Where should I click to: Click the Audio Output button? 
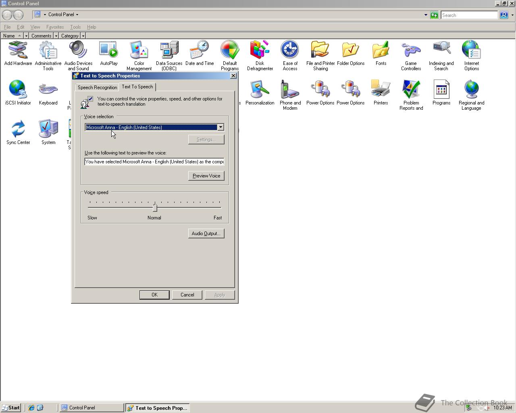[206, 234]
